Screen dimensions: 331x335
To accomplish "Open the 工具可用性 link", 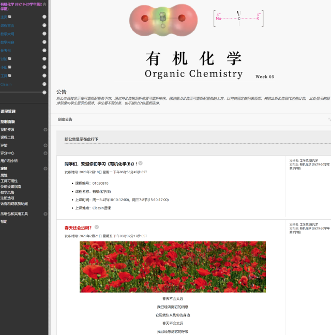I will 9,181.
